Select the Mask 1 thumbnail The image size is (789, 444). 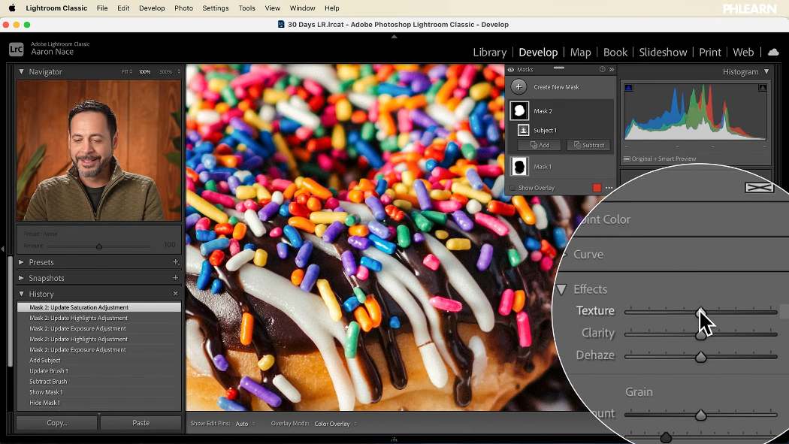coord(519,167)
